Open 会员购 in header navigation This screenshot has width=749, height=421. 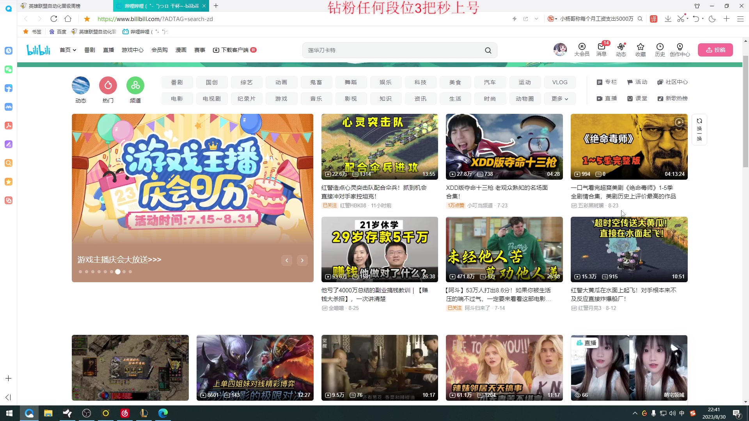(160, 50)
